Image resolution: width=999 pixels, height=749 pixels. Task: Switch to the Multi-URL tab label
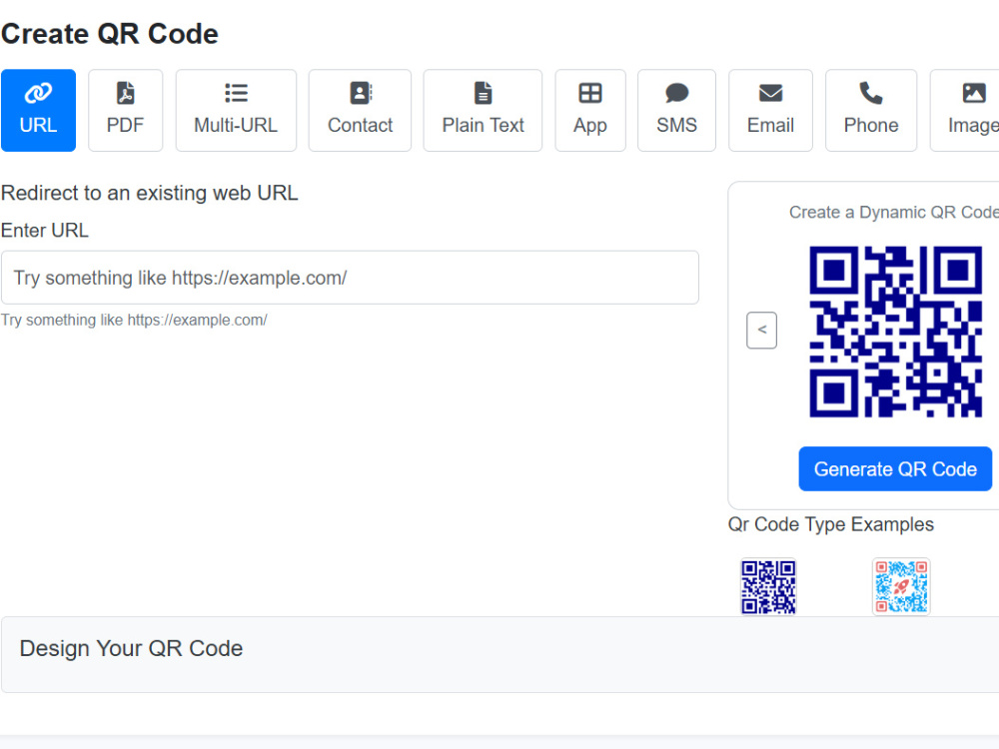[236, 125]
